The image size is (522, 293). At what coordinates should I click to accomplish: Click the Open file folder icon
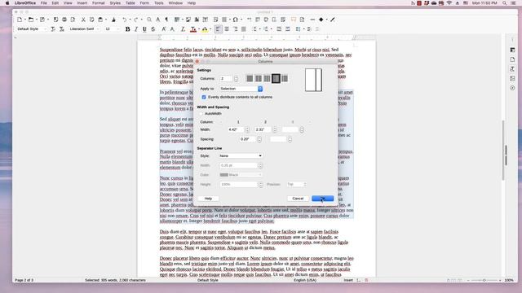tap(31, 20)
